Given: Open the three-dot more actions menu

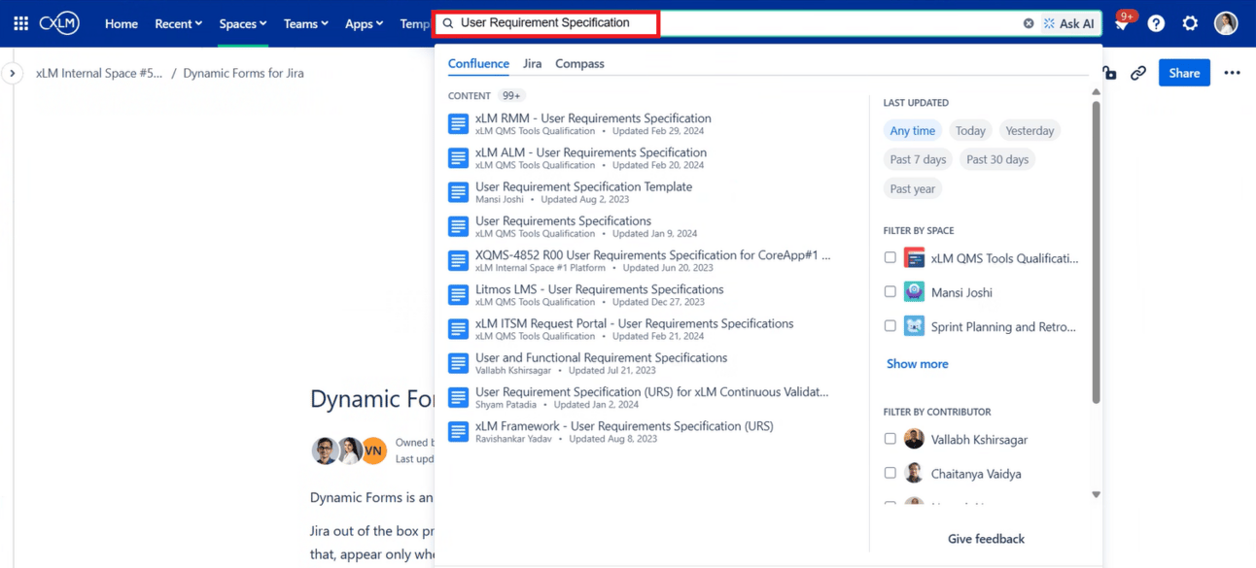Looking at the screenshot, I should click(1232, 73).
